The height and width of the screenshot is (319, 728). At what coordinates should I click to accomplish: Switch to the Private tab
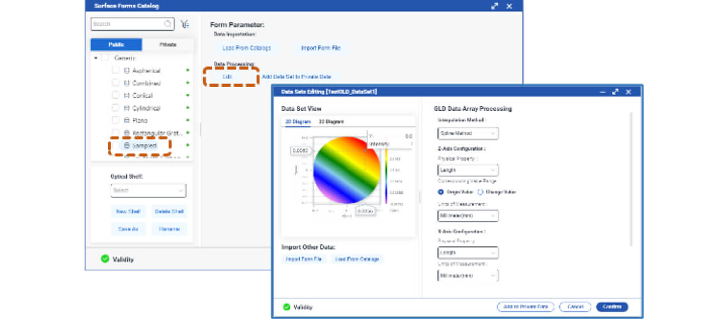point(167,45)
